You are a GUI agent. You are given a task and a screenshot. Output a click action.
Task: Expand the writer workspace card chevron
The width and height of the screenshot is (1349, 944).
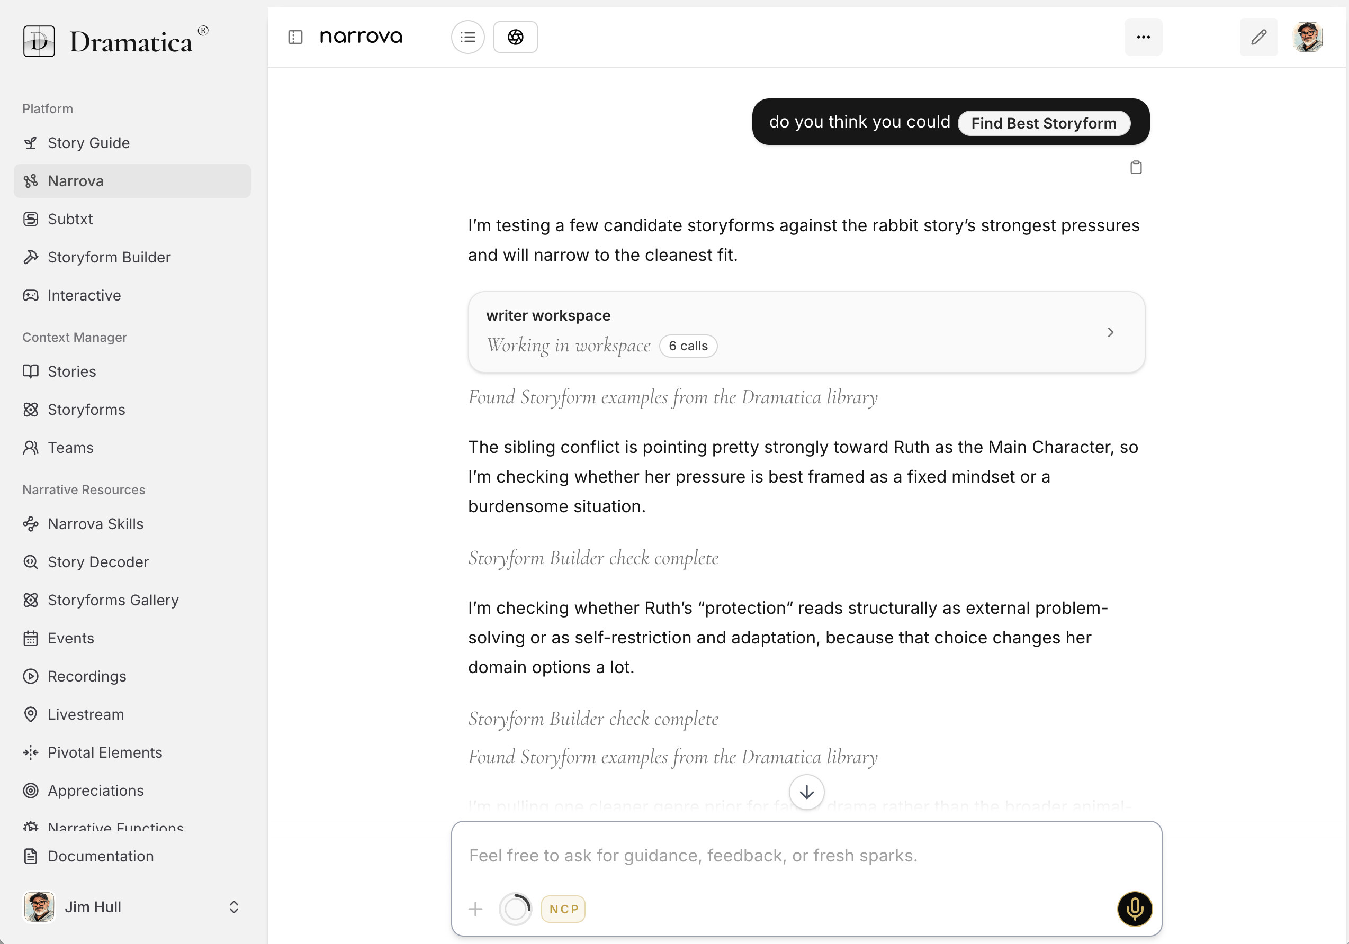click(1110, 332)
